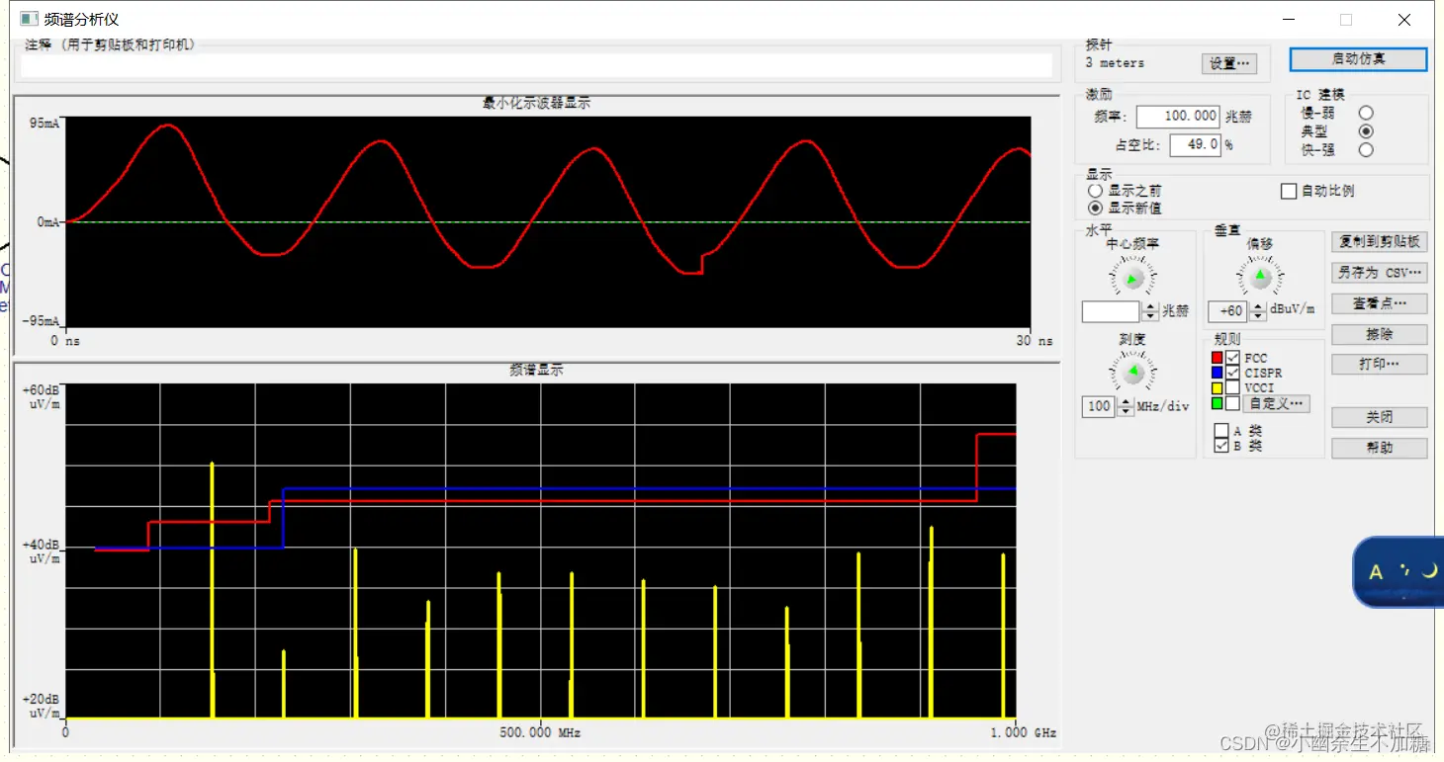Screen dimensions: 1444x762
Task: Enable the 自动比例 checkbox
Action: click(1289, 191)
